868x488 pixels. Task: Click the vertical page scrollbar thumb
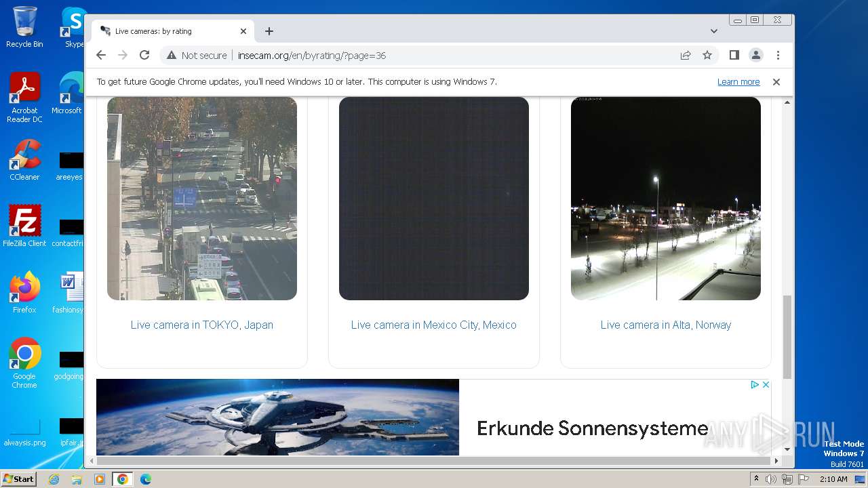tap(787, 337)
